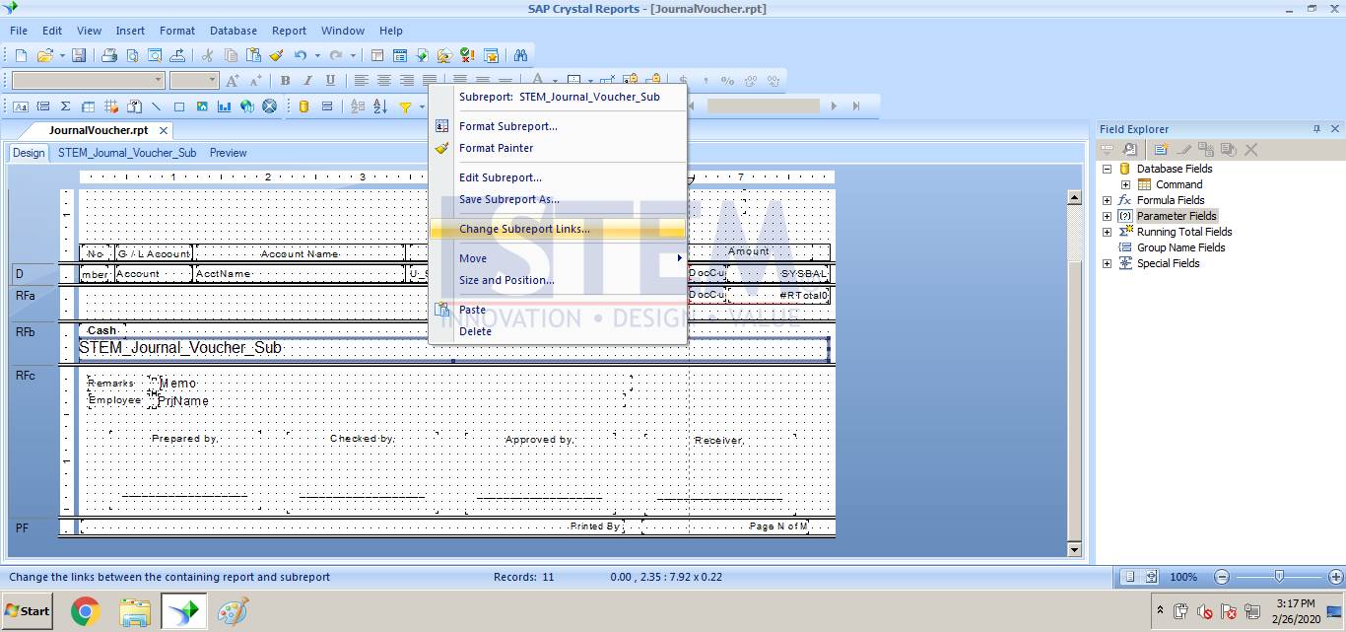Open the Database Expert cylinder icon
Screen dimensions: 1346x632
[304, 106]
